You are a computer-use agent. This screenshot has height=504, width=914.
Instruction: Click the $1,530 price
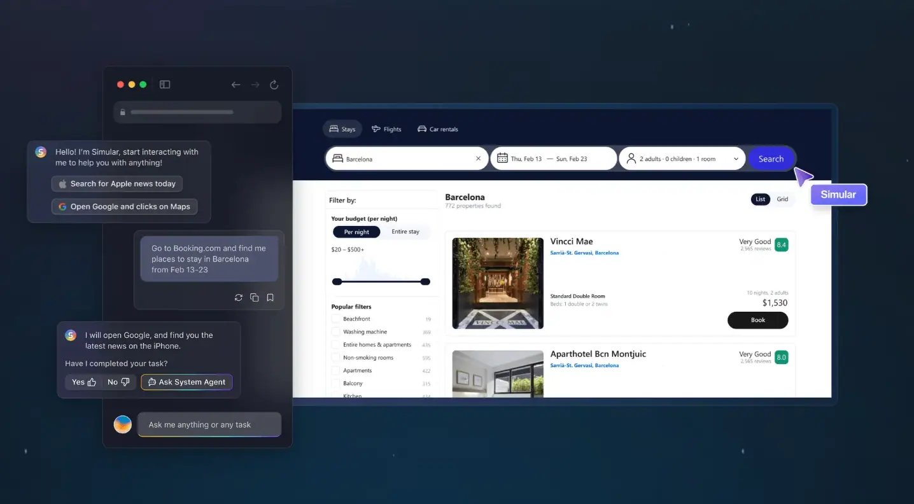[x=775, y=303]
